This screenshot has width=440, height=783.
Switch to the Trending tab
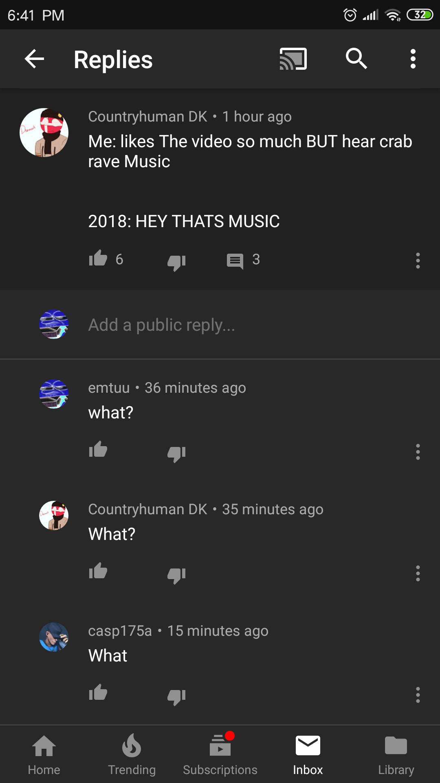132,755
